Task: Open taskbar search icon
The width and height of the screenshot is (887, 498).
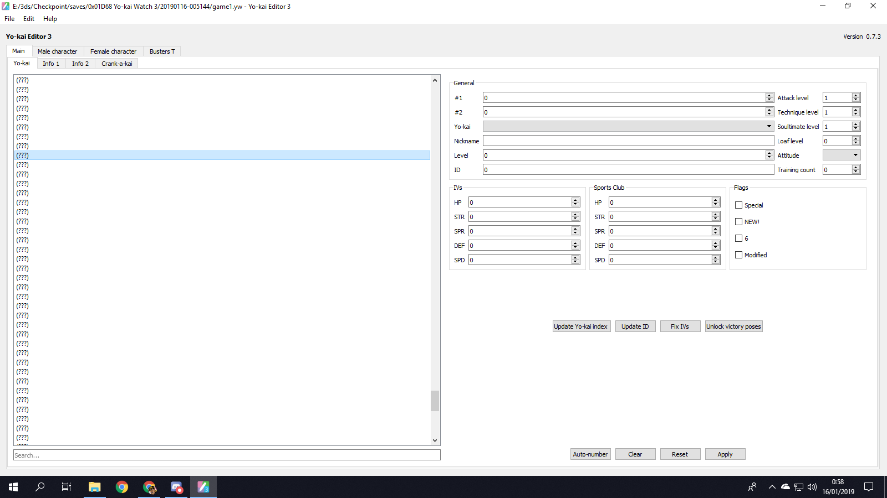Action: pos(40,487)
